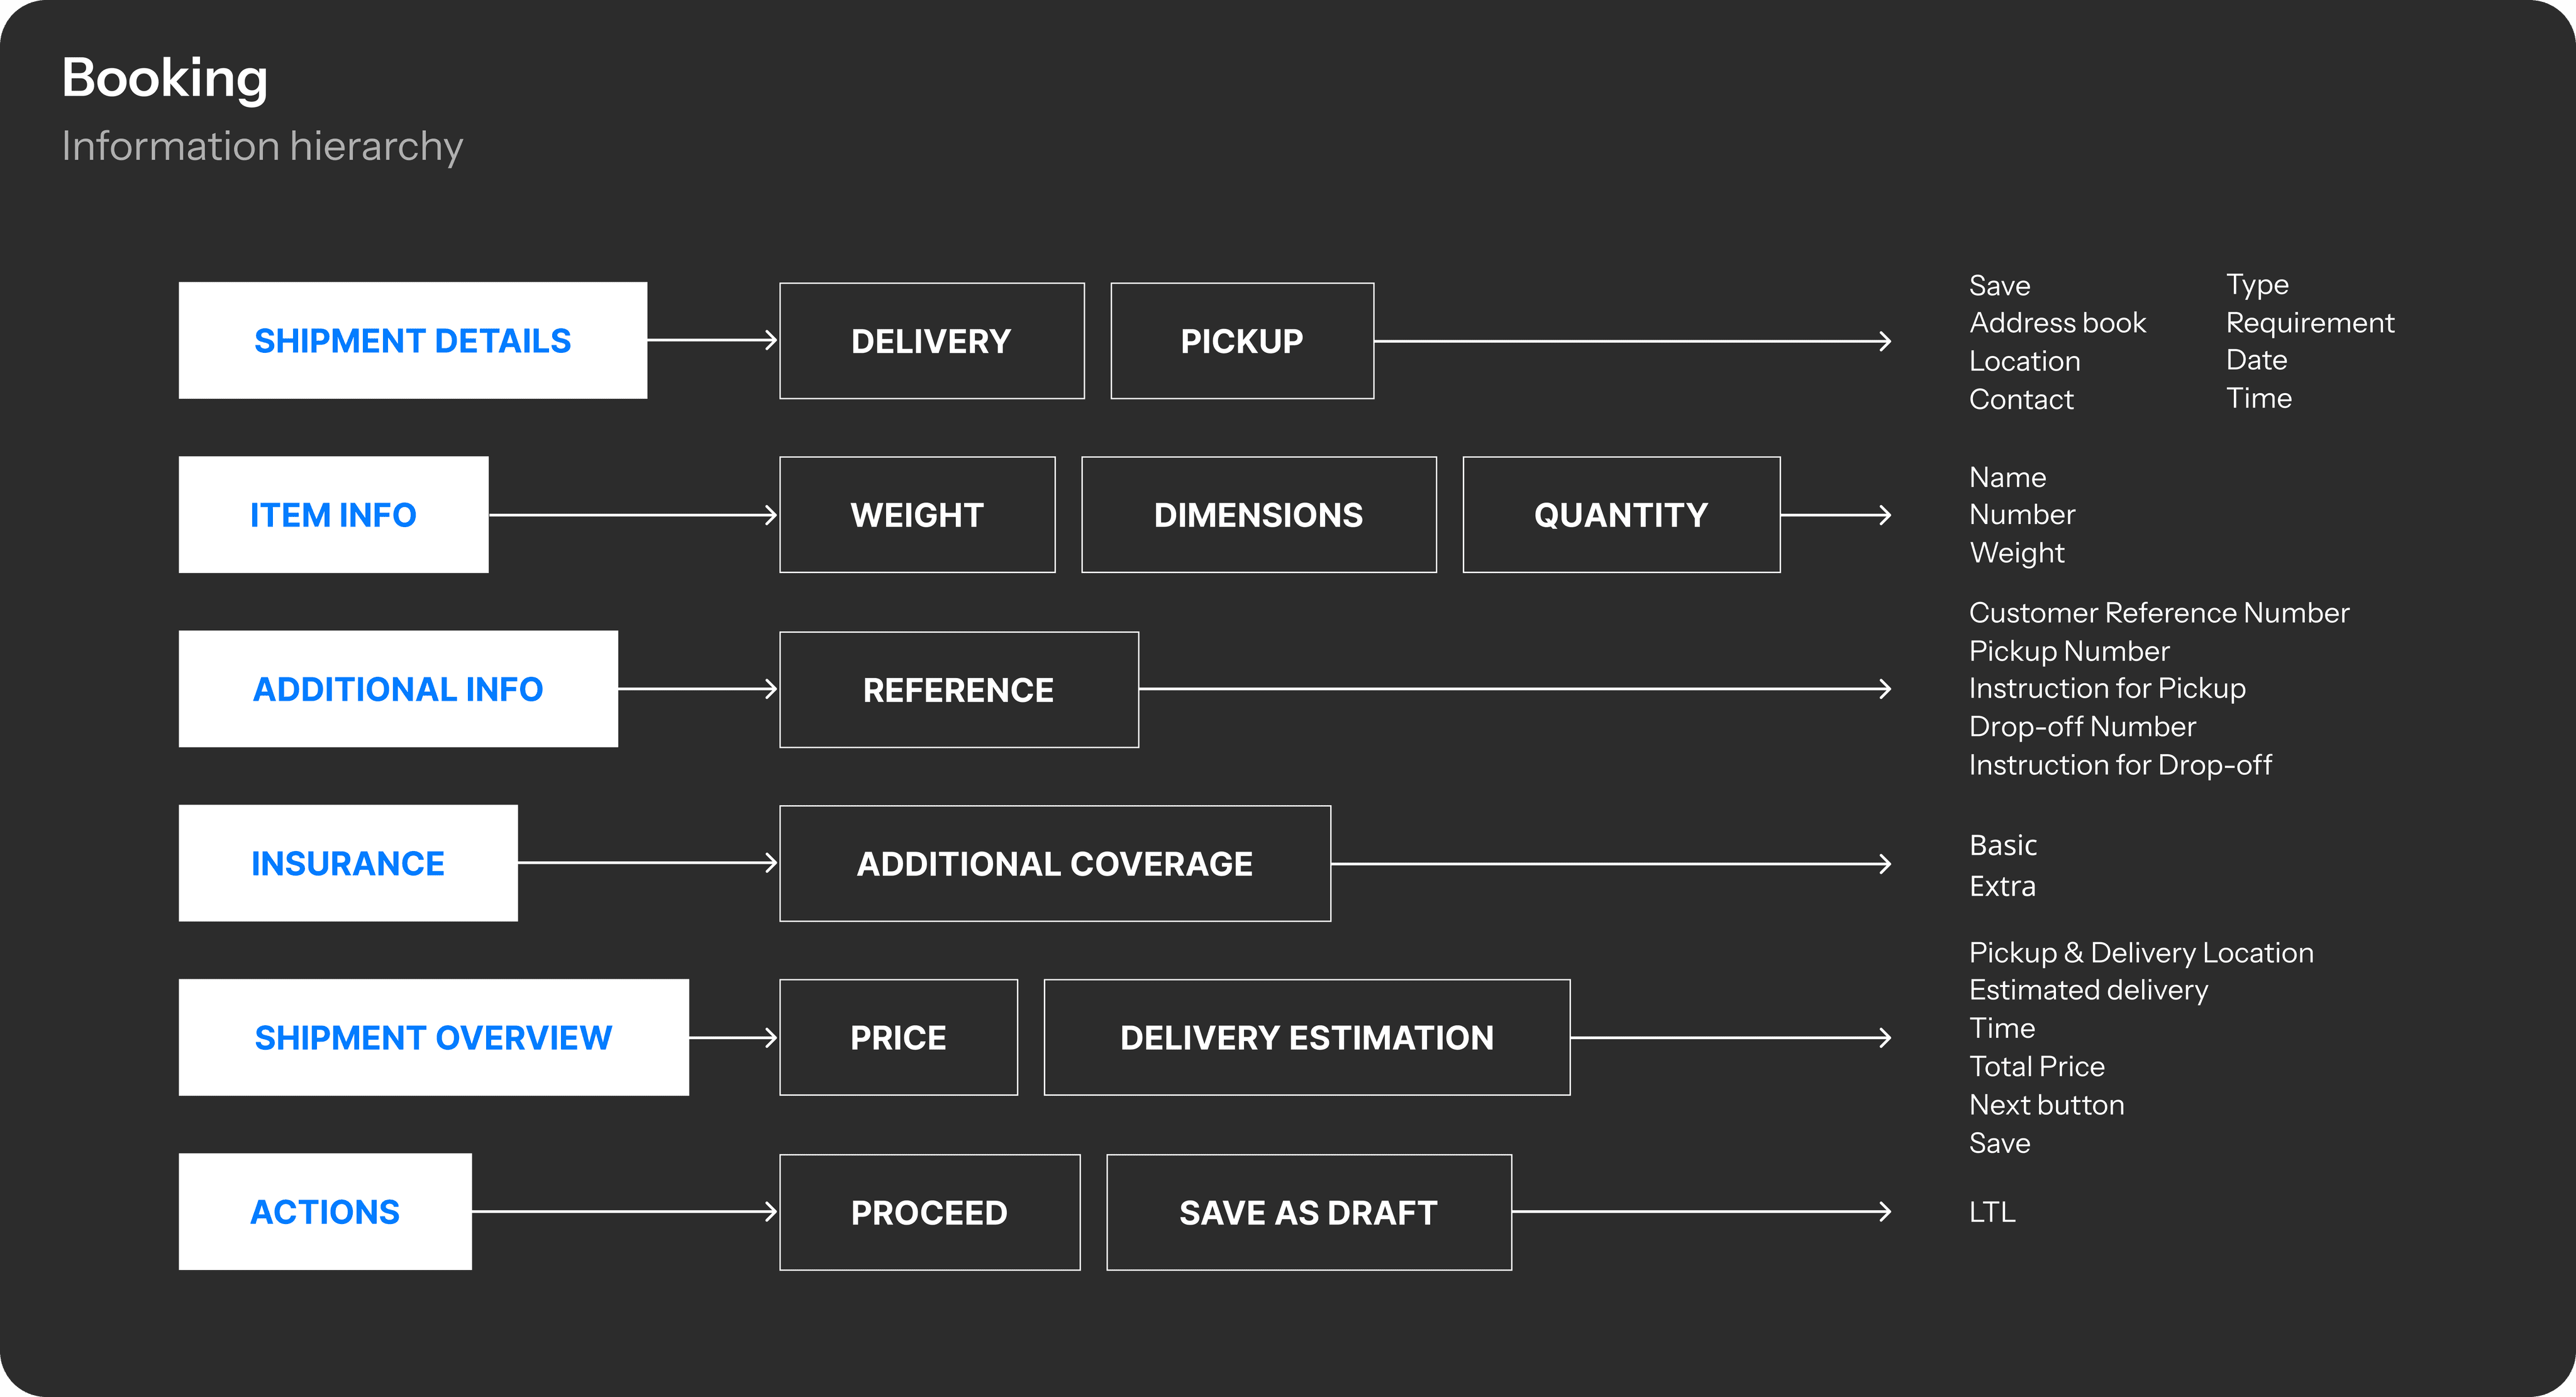
Task: Click the INSURANCE category box
Action: click(x=348, y=863)
